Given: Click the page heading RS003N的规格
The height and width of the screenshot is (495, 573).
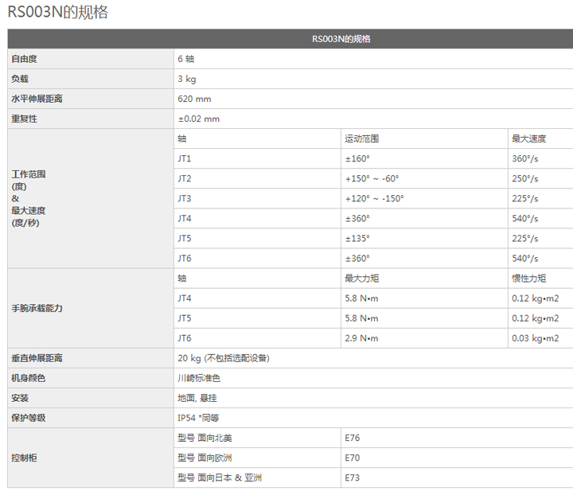Looking at the screenshot, I should (58, 12).
